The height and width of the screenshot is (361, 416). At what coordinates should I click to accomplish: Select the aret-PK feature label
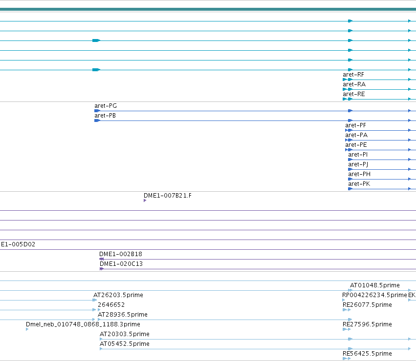click(x=359, y=184)
